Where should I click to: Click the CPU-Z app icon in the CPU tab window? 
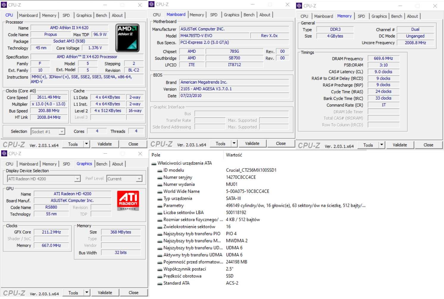click(x=4, y=5)
